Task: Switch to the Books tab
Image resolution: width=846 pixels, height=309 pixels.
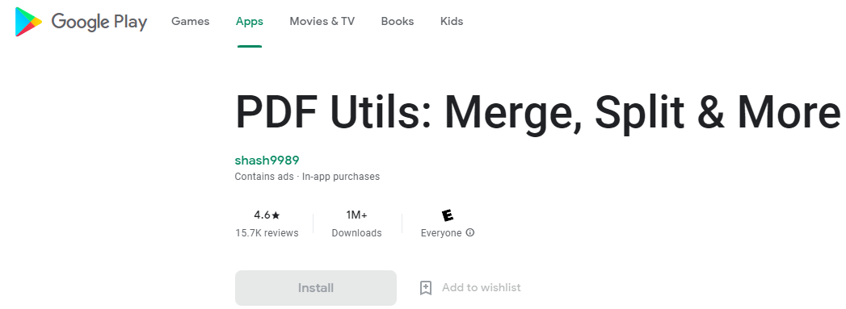Action: click(x=397, y=22)
